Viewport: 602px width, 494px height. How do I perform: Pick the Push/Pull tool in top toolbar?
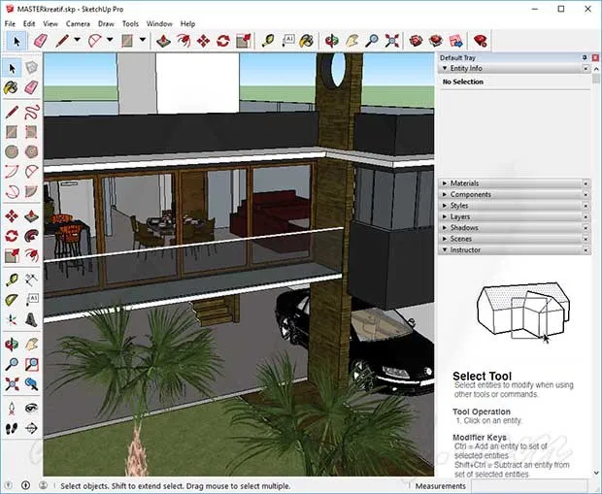(163, 41)
